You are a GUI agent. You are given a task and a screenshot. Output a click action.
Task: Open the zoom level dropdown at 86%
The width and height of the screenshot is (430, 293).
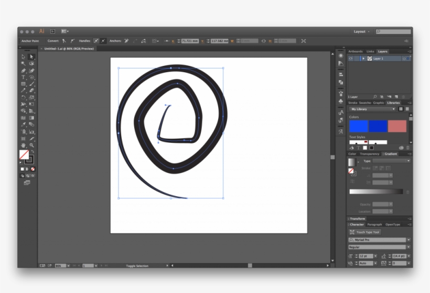tap(68, 266)
